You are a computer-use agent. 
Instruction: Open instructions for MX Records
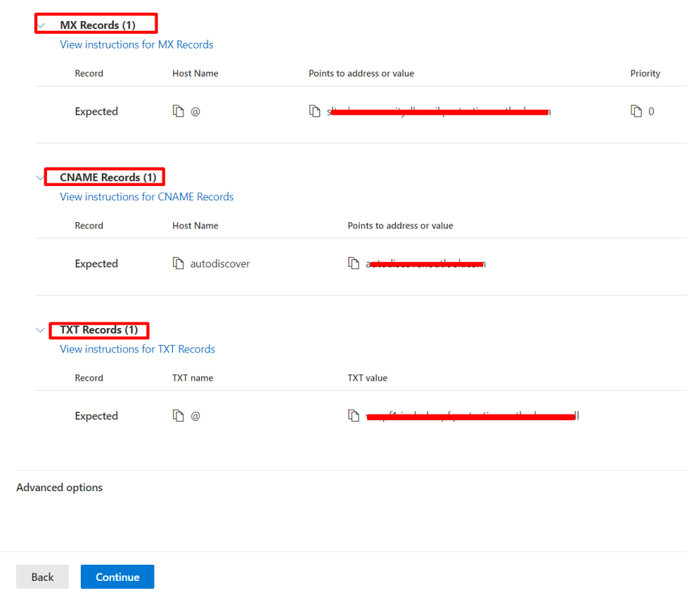pyautogui.click(x=137, y=44)
